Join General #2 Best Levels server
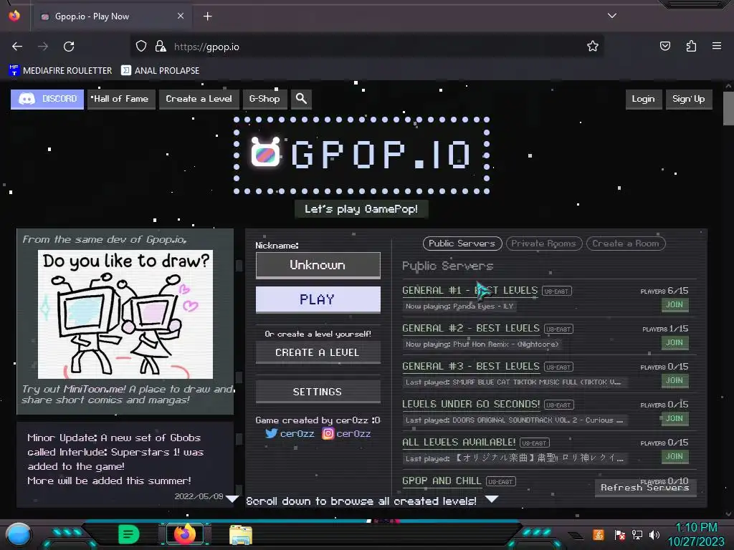The width and height of the screenshot is (734, 550). pyautogui.click(x=675, y=343)
